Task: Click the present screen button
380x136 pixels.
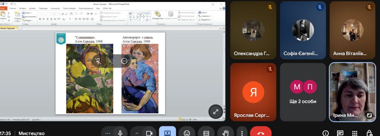Action: pyautogui.click(x=167, y=133)
